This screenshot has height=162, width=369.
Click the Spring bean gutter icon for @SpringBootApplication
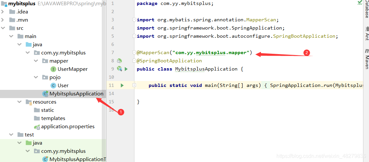120,61
